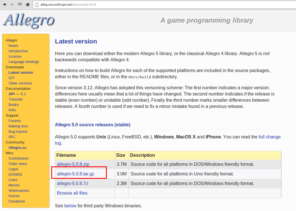
Task: Visit the Allegro.cc community link
Action: (17, 147)
